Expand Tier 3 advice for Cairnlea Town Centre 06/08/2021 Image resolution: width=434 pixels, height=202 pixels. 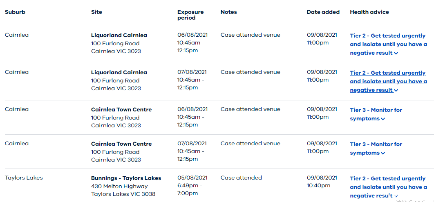[x=376, y=114]
